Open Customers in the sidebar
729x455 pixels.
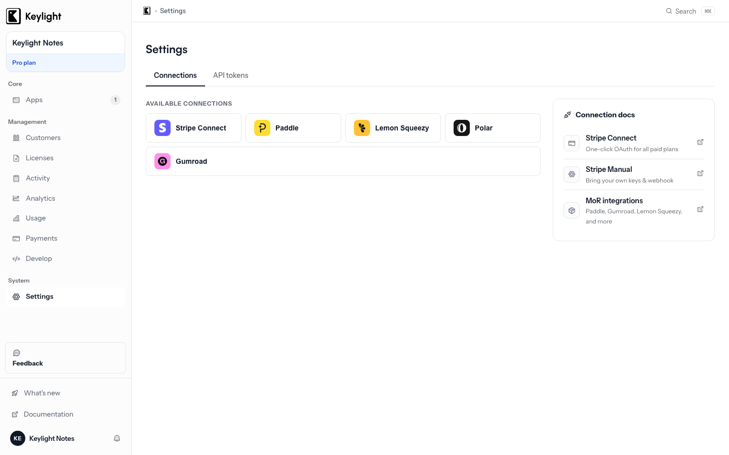click(x=65, y=138)
